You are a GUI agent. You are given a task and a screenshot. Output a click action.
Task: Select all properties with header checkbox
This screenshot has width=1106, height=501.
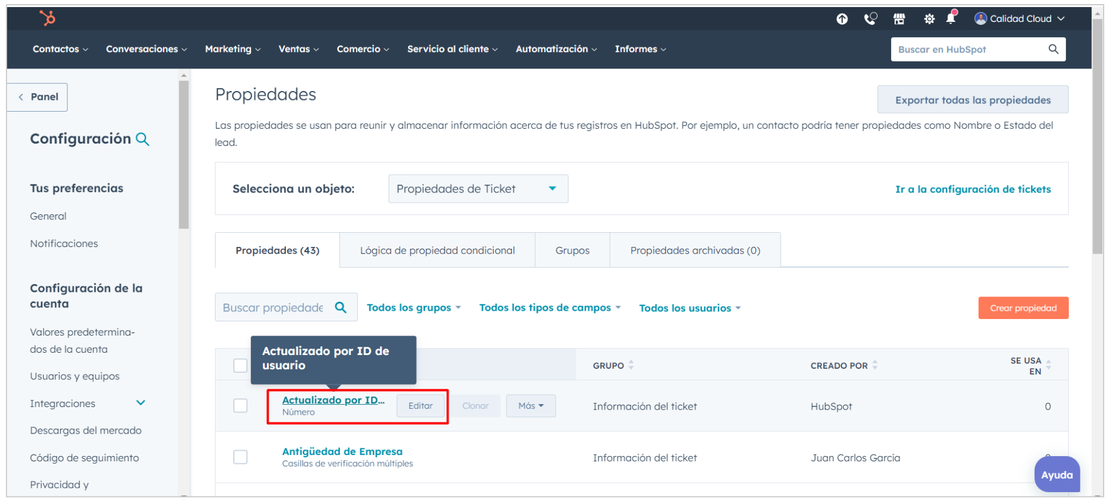240,366
